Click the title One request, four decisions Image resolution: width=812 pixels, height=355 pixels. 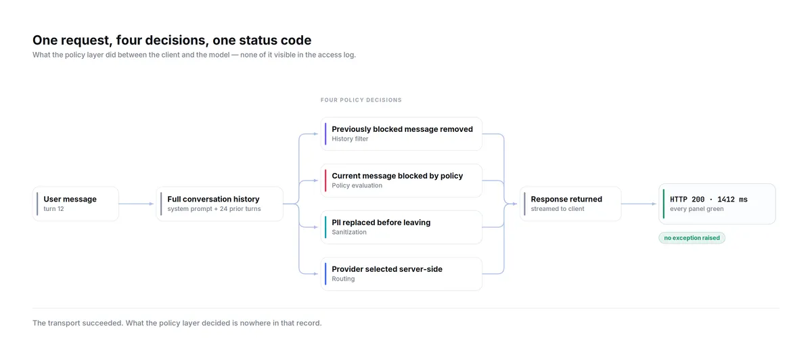[172, 41]
